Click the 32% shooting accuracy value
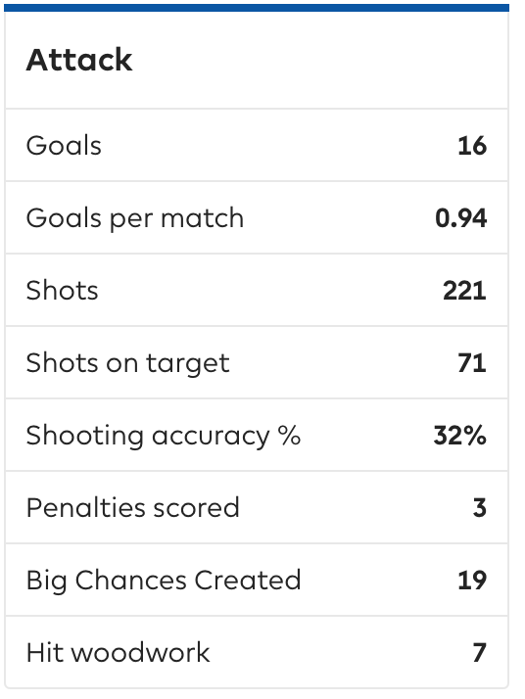 (x=460, y=436)
